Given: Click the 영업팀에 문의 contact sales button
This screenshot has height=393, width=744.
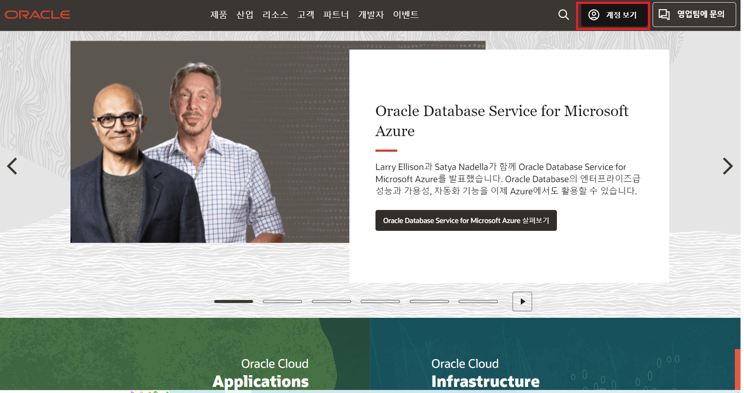Looking at the screenshot, I should [694, 15].
